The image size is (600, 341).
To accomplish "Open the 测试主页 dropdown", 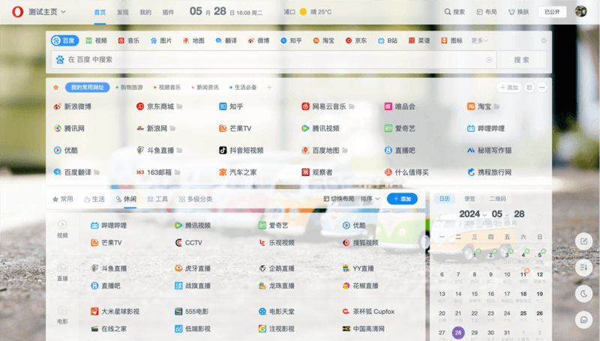I will (x=47, y=12).
